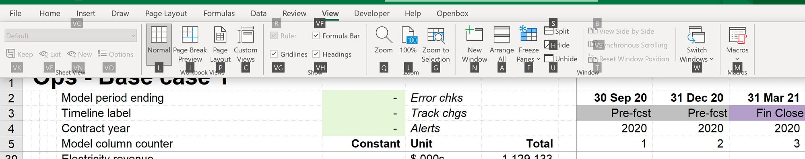Select the Fin Close purple timeline cell
The height and width of the screenshot is (159, 805).
click(767, 113)
